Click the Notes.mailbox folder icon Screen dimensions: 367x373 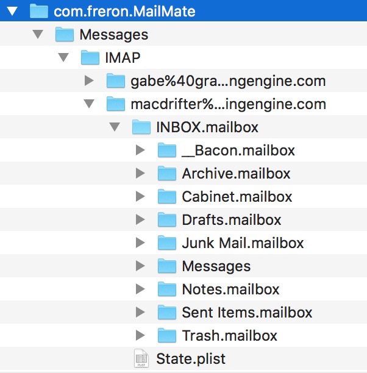point(167,289)
